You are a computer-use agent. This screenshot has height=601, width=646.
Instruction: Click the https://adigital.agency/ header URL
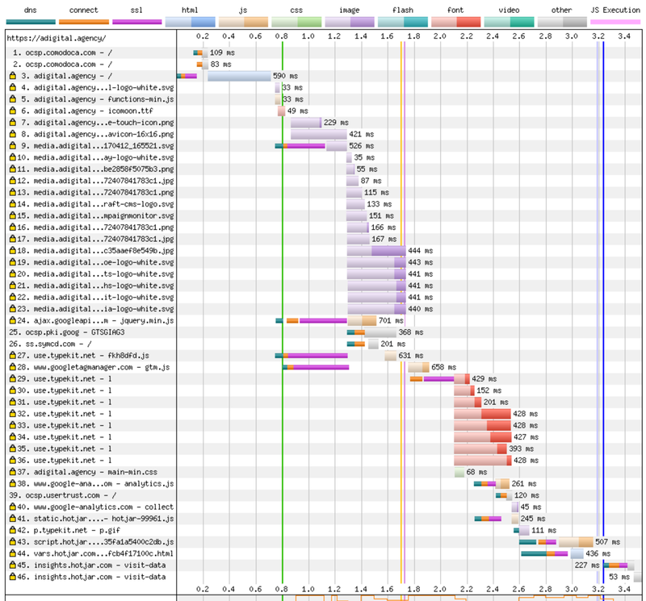tap(57, 38)
